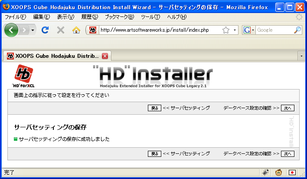Open the list all tabs dropdown

pos(301,56)
